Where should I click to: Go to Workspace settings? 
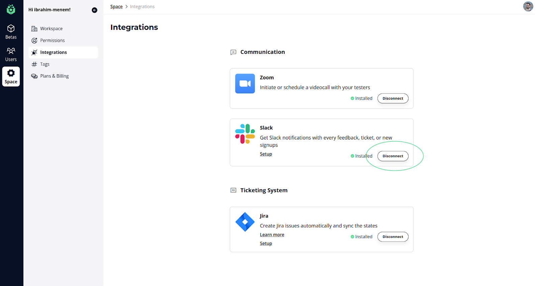pos(51,29)
